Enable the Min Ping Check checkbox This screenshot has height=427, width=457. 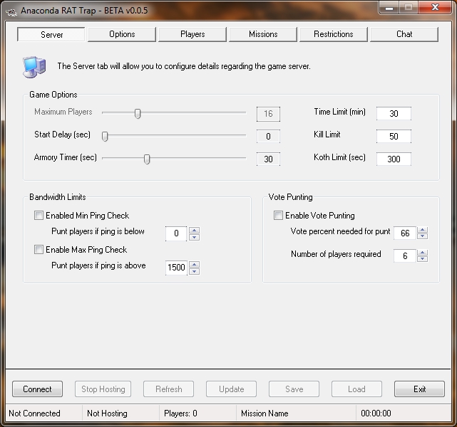point(38,215)
